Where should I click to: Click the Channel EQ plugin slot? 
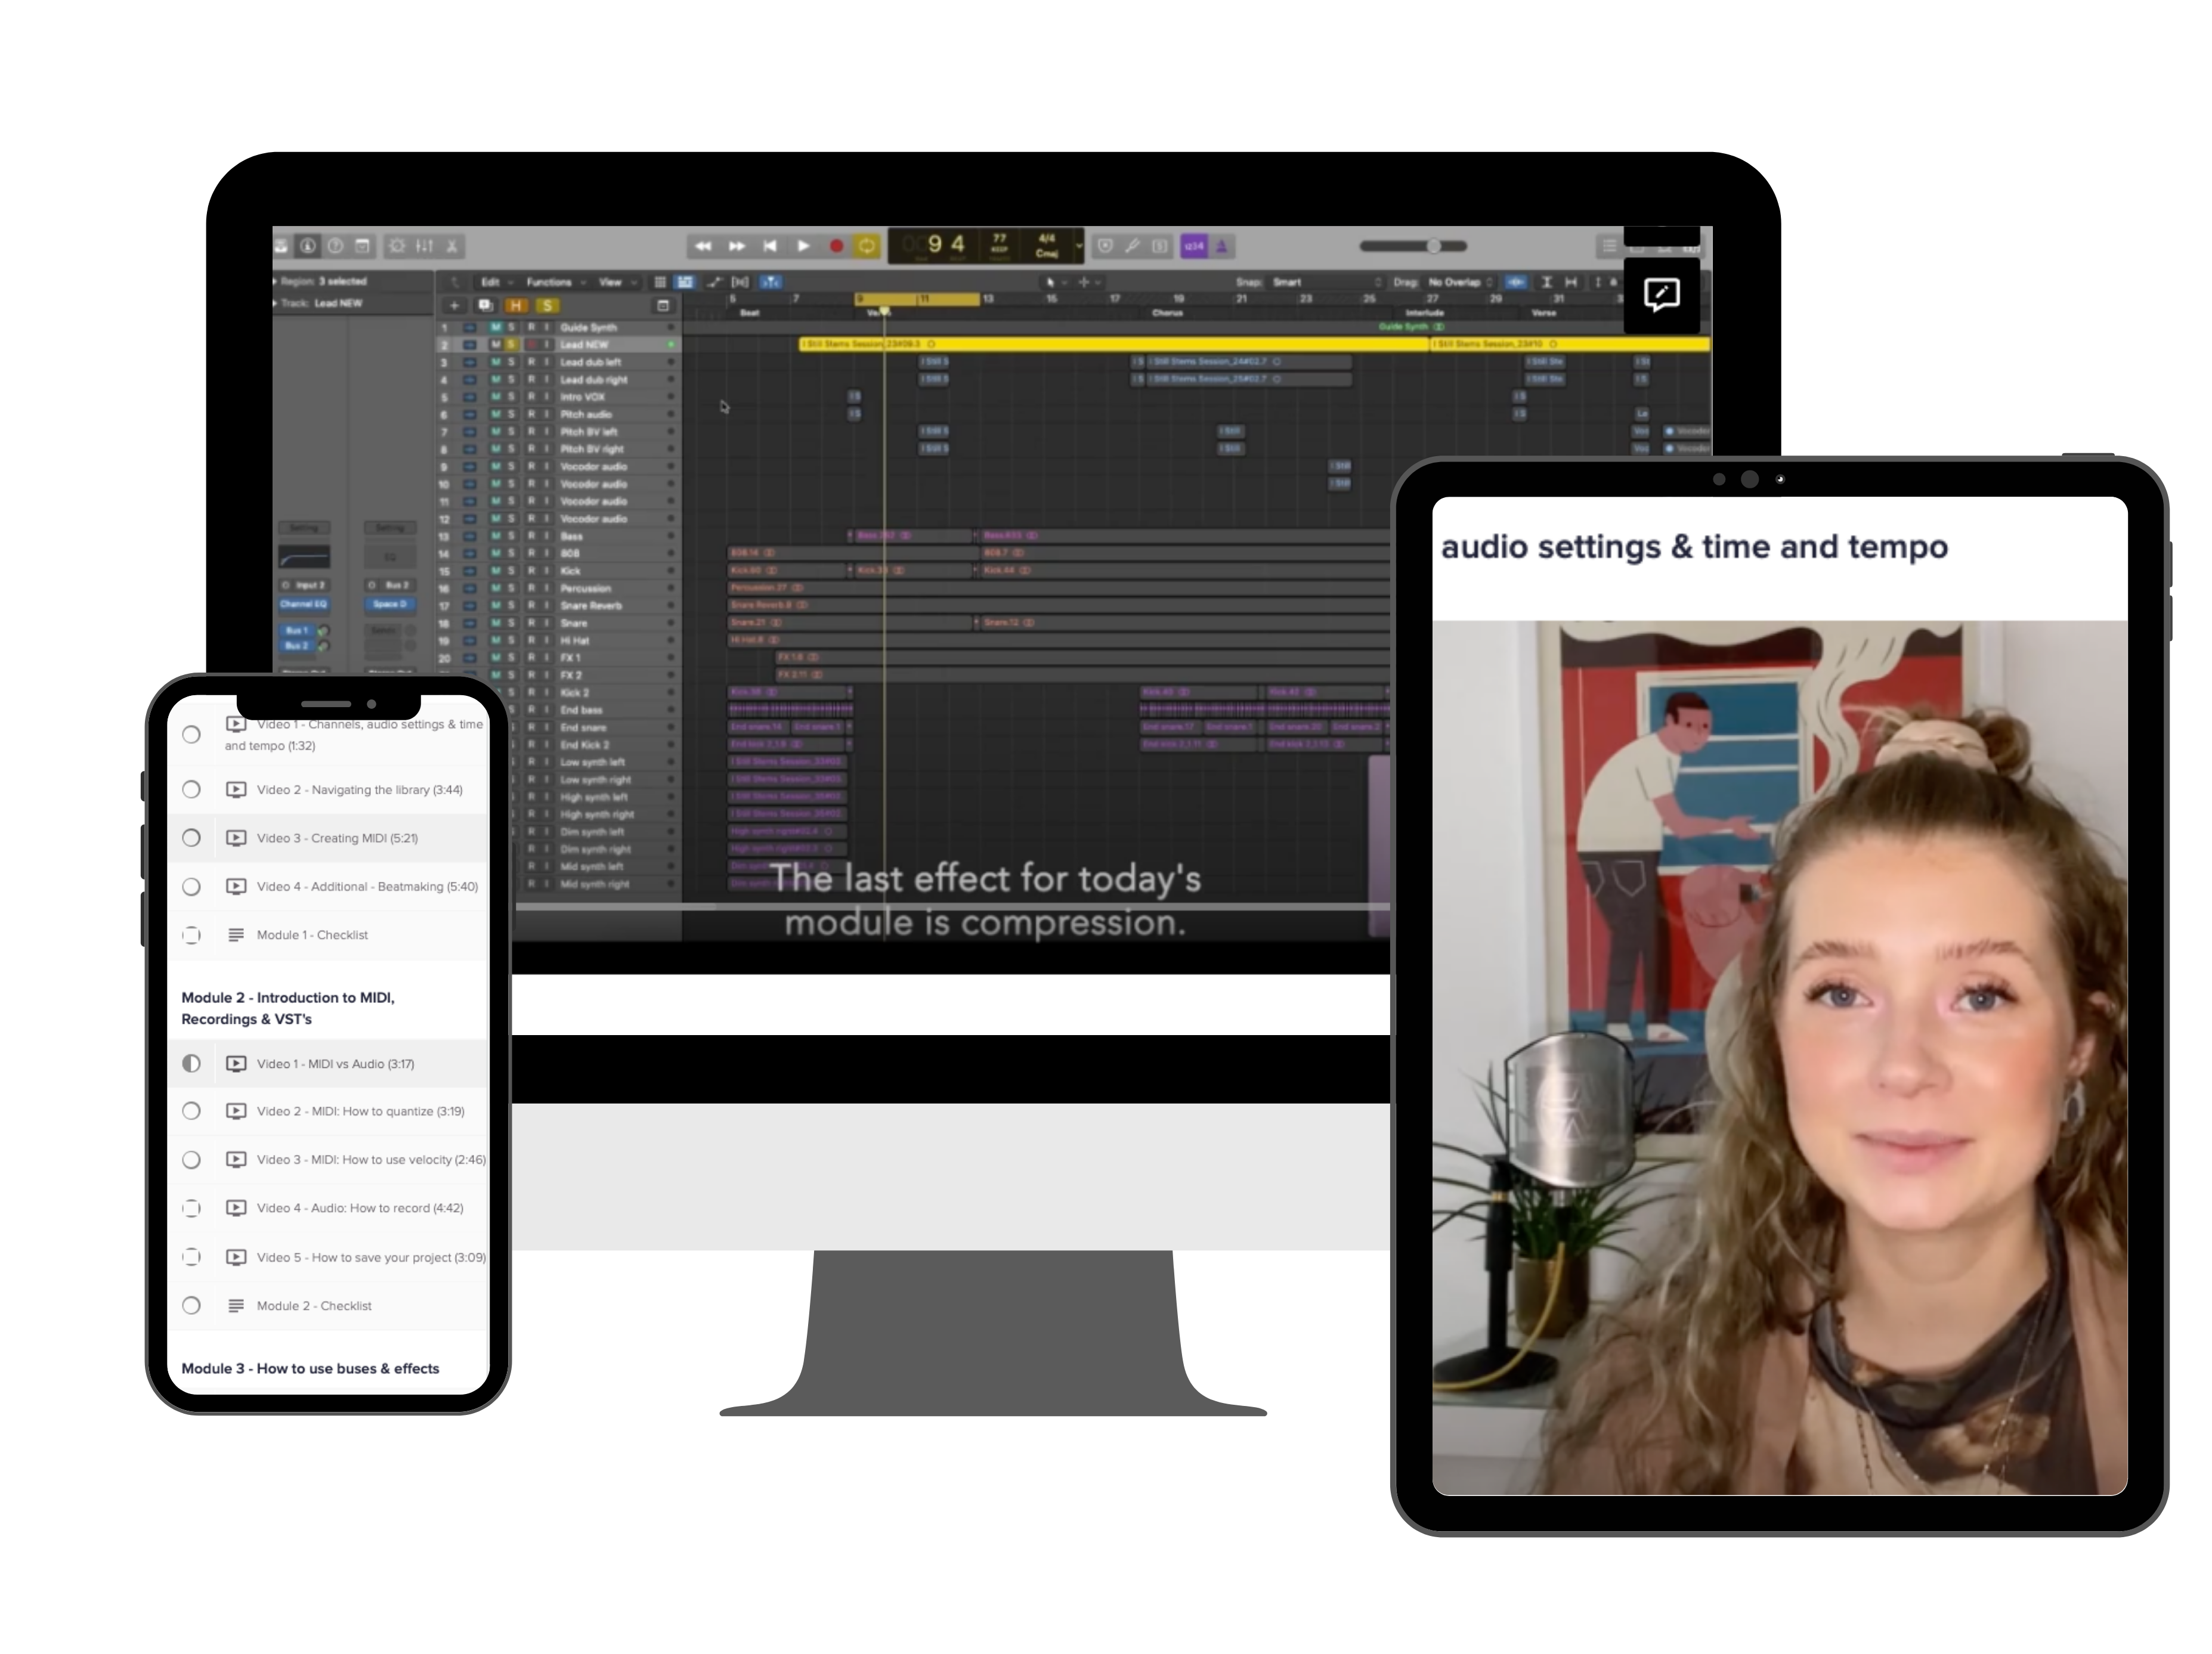pyautogui.click(x=304, y=604)
